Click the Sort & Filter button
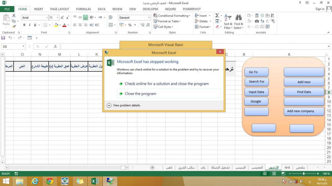The image size is (332, 186). click(228, 22)
